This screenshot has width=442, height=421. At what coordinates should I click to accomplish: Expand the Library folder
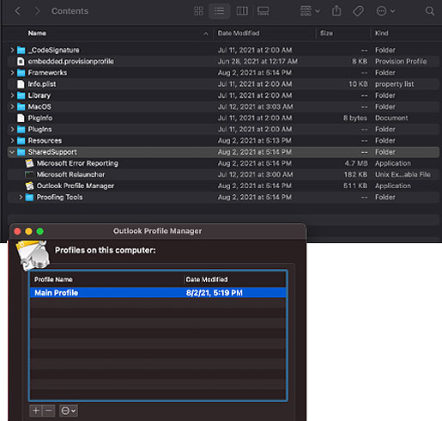tap(12, 95)
